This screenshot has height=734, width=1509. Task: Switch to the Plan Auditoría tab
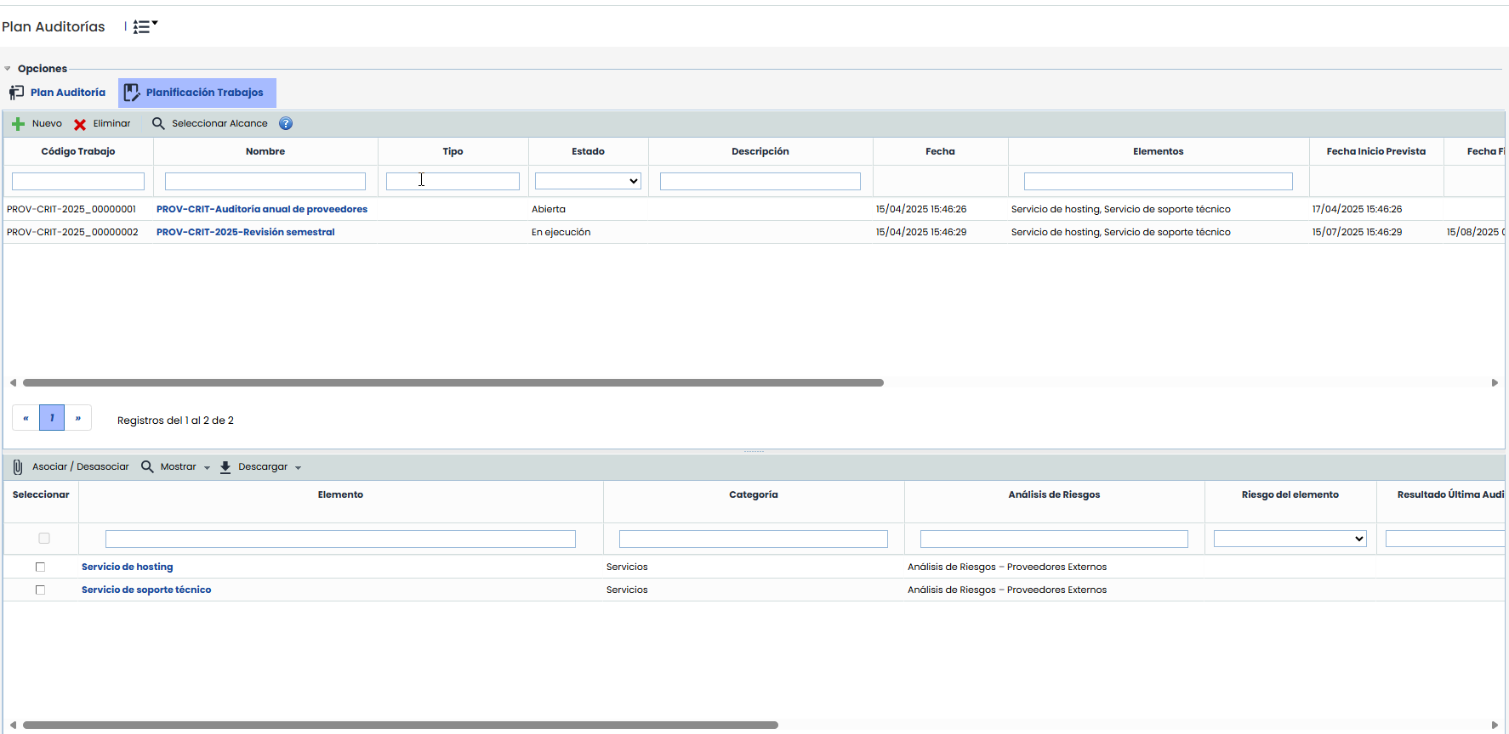[x=59, y=93]
